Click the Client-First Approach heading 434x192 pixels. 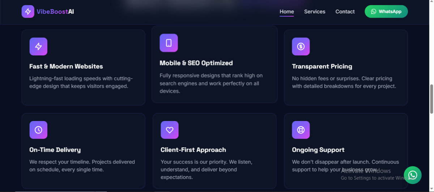[x=193, y=150]
